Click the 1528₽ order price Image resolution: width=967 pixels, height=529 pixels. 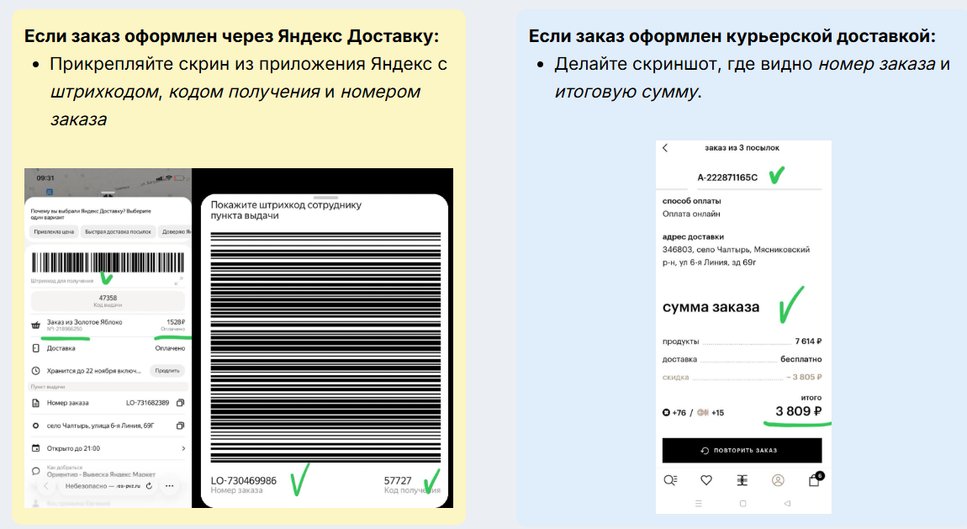pyautogui.click(x=175, y=322)
